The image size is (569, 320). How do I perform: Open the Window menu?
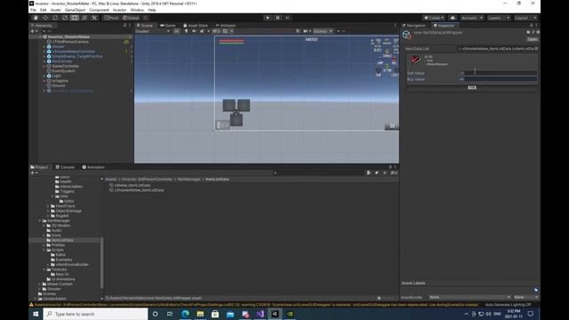click(x=137, y=10)
